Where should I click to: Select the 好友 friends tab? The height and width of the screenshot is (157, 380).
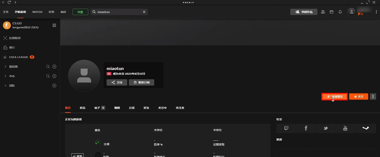coord(146,108)
